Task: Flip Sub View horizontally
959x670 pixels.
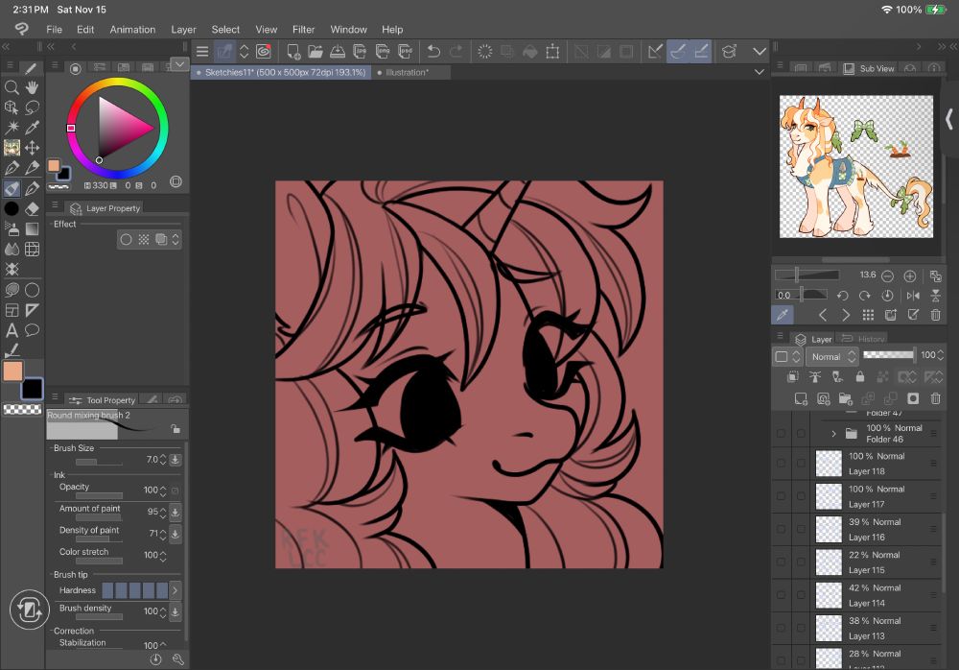Action: [913, 296]
